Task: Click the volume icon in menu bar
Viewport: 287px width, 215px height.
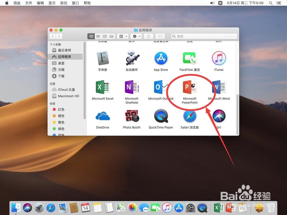Action: click(212, 3)
